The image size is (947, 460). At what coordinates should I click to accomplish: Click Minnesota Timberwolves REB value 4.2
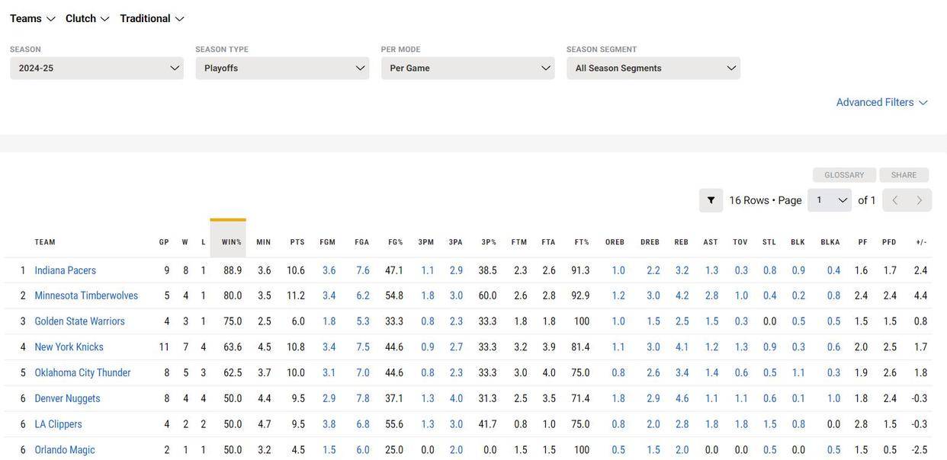tap(682, 295)
